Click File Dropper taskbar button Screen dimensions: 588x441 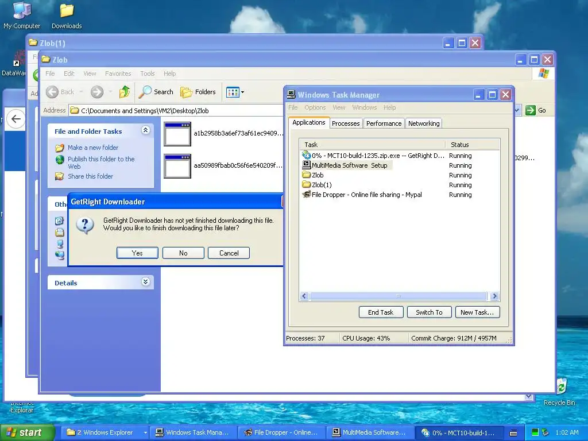[x=281, y=432]
